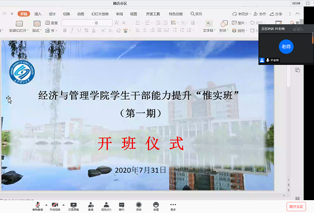314x213 pixels.
Task: Open the emoji reactions icon
Action: 156,206
